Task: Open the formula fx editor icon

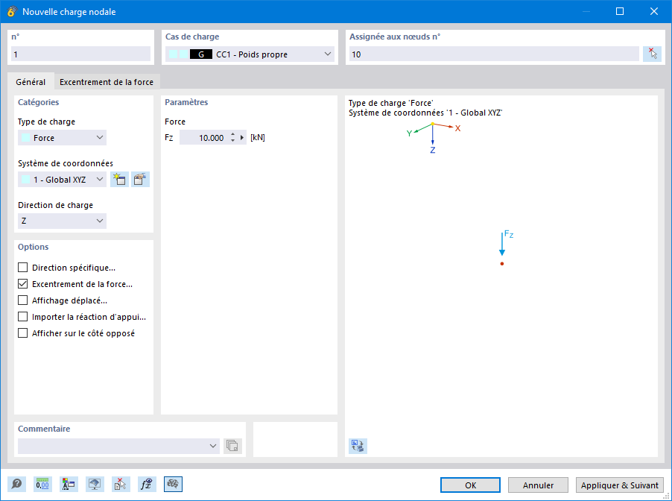Action: (147, 485)
